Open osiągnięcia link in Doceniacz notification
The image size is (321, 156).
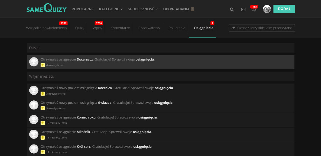[x=145, y=60]
